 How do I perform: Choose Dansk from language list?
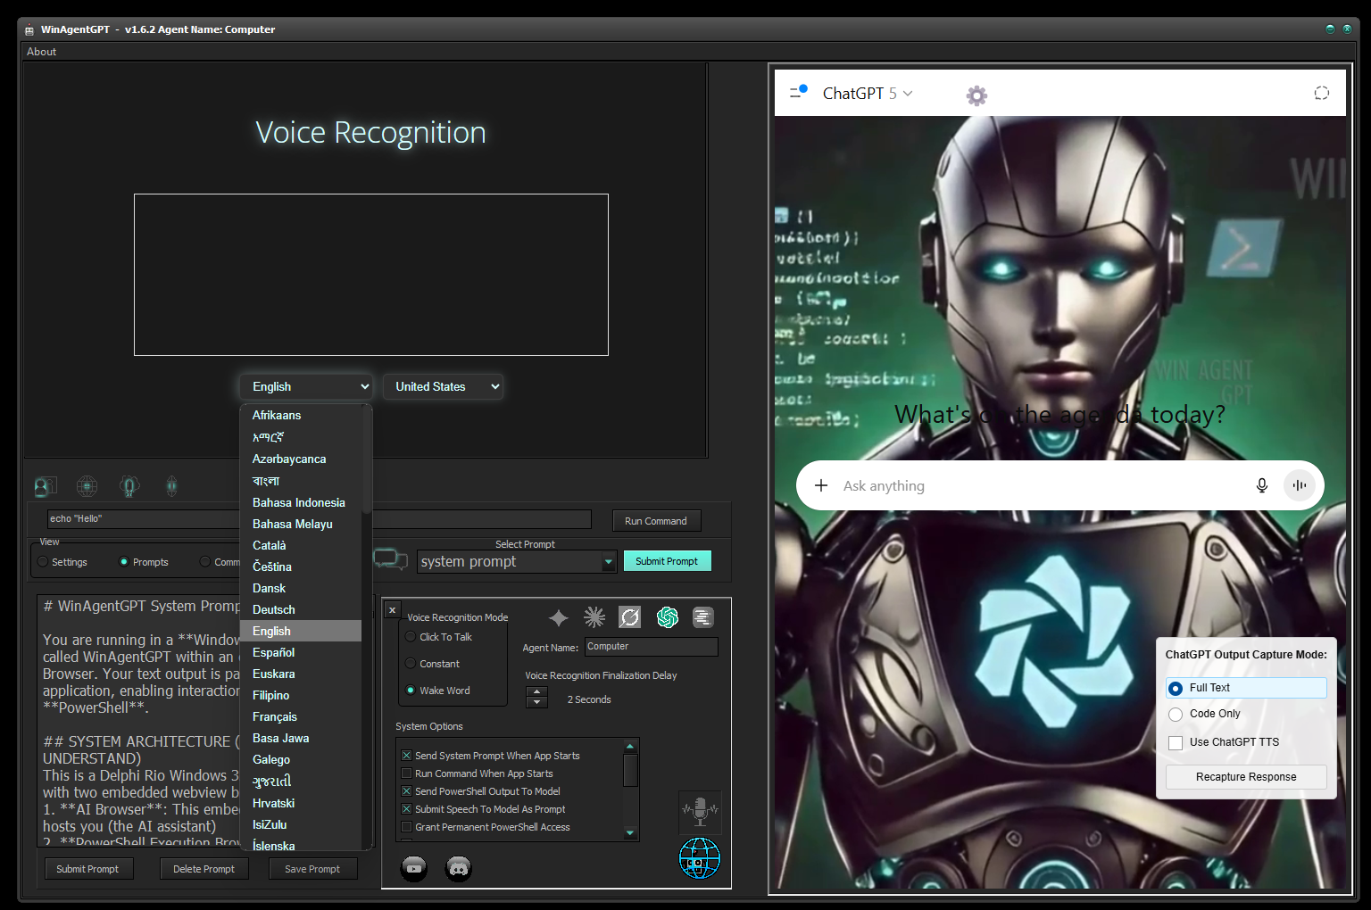click(x=301, y=588)
